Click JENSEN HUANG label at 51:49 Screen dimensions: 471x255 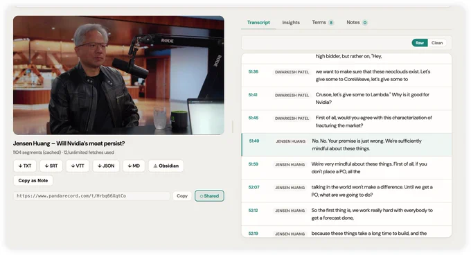coord(290,141)
